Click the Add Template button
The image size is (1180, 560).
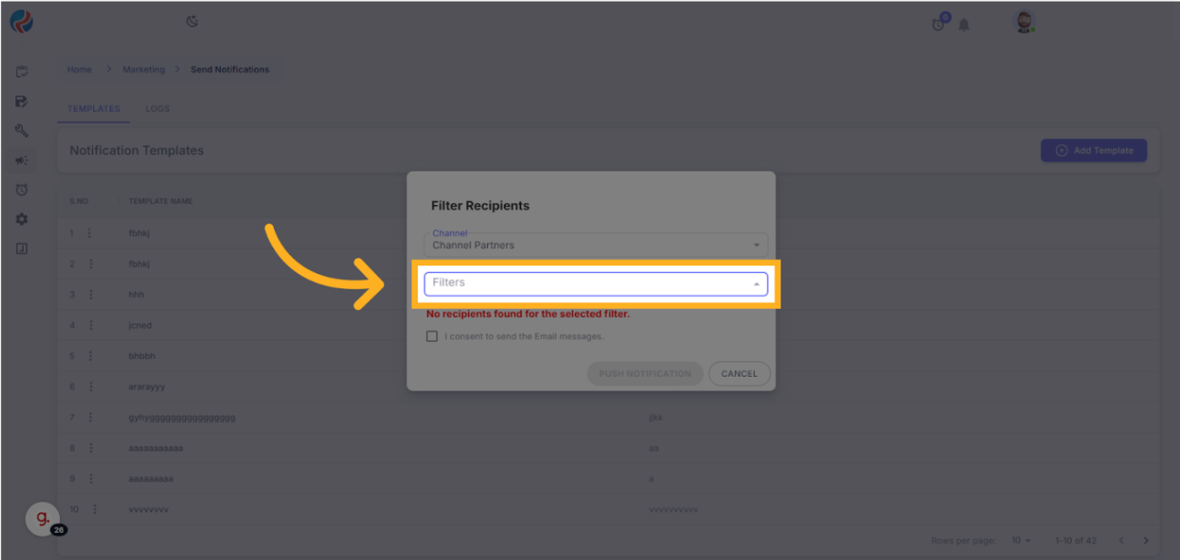[x=1094, y=150]
